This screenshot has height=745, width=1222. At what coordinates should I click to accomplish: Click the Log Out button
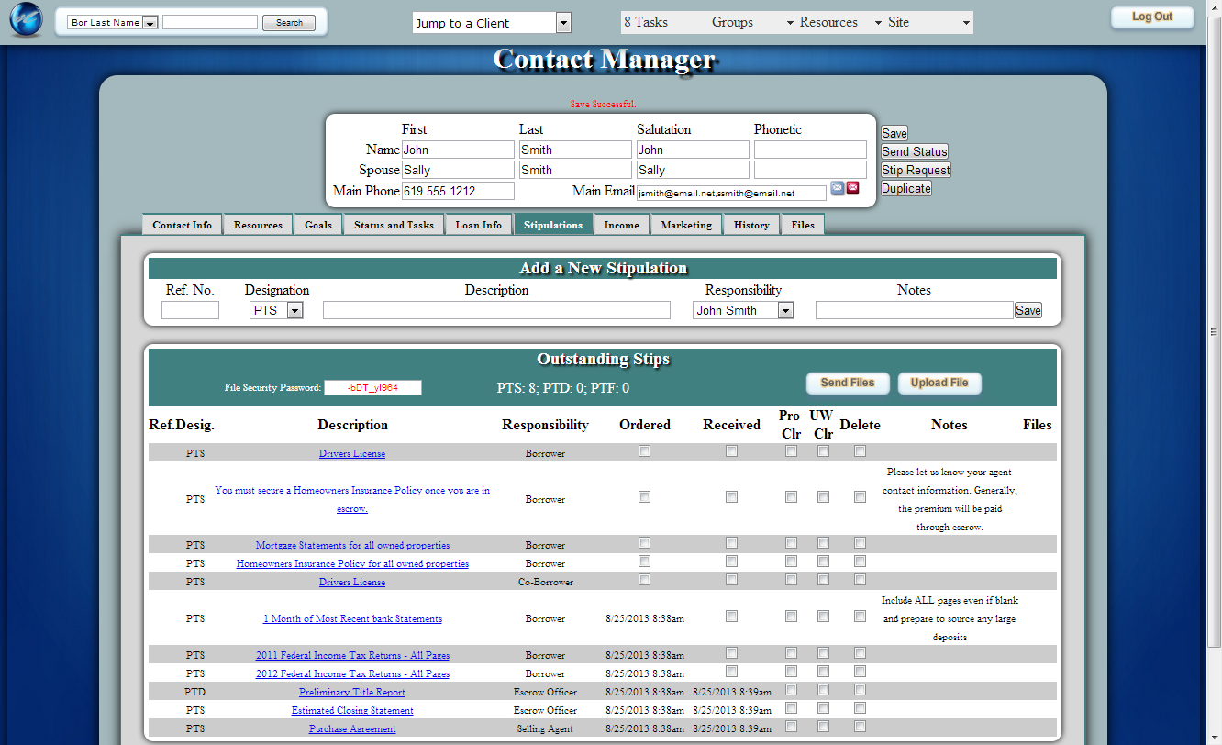click(x=1151, y=17)
